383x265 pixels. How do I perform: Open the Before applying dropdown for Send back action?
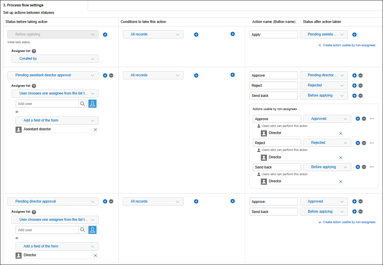pyautogui.click(x=324, y=96)
